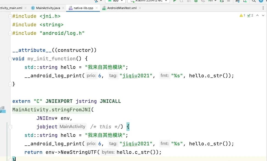267x161 pixels.
Task: Click the yellow warning indicator showing 1
Action: (x=242, y=15)
